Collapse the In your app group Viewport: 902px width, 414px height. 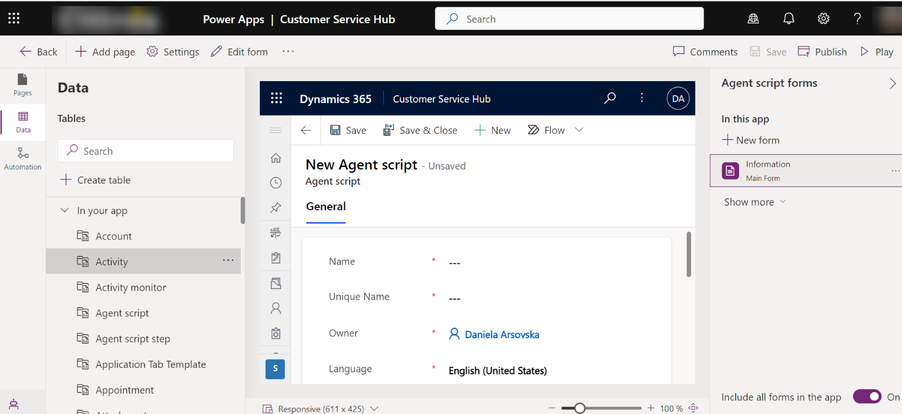pyautogui.click(x=64, y=210)
